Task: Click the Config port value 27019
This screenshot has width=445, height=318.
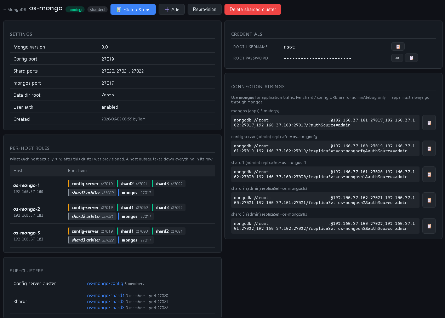Action: (x=108, y=59)
